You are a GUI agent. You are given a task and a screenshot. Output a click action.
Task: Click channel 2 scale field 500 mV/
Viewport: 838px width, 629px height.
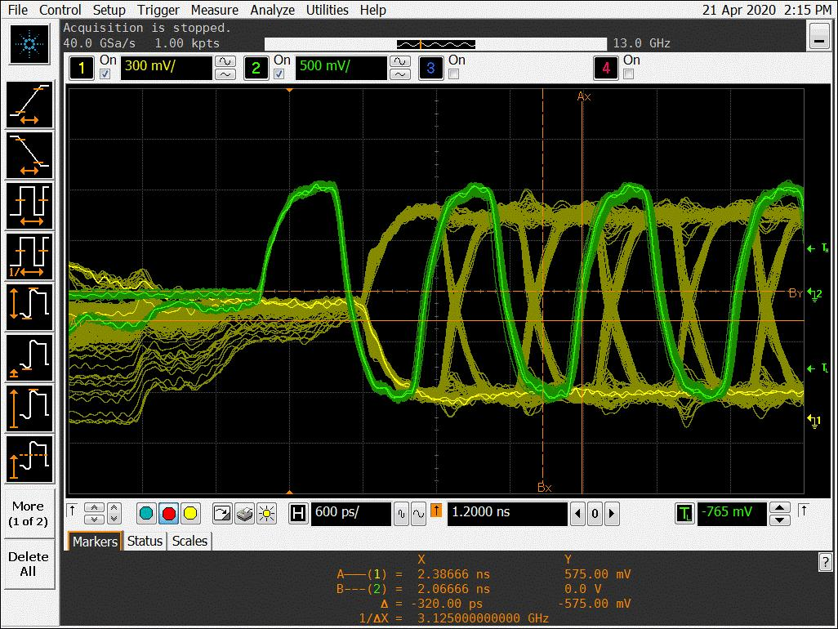coord(341,68)
